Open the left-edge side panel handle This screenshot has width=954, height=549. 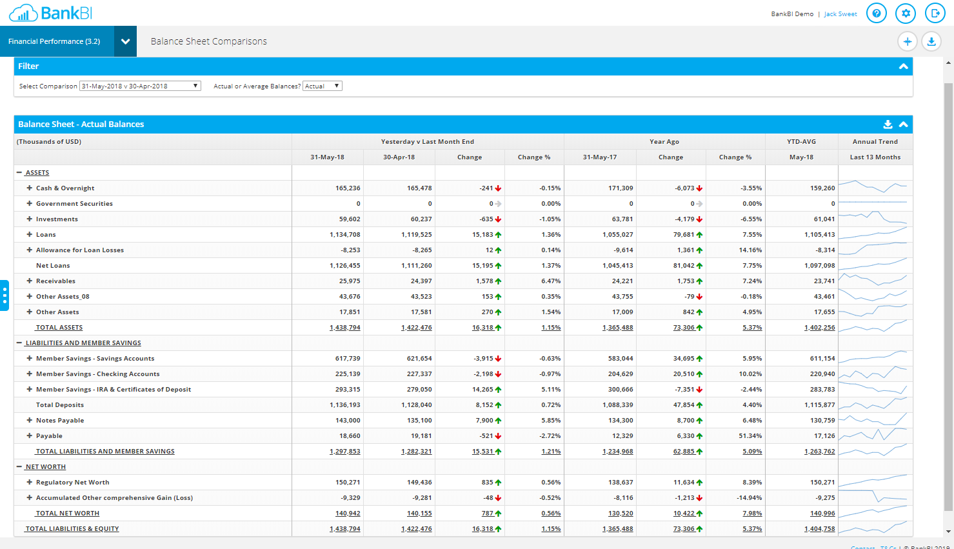click(x=5, y=294)
